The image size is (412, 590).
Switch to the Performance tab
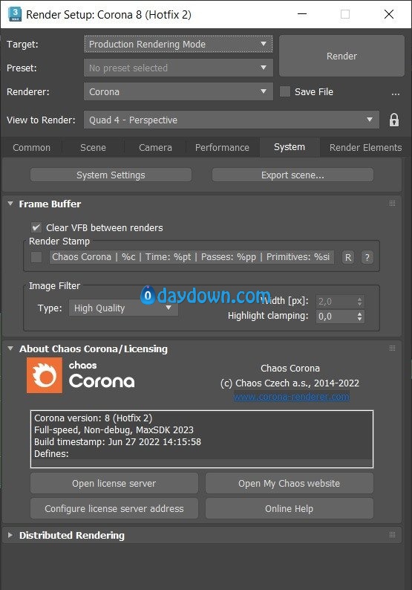pyautogui.click(x=222, y=147)
